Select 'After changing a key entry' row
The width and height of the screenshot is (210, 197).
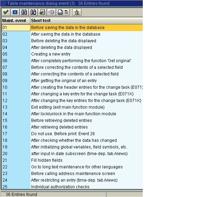[x=87, y=94]
